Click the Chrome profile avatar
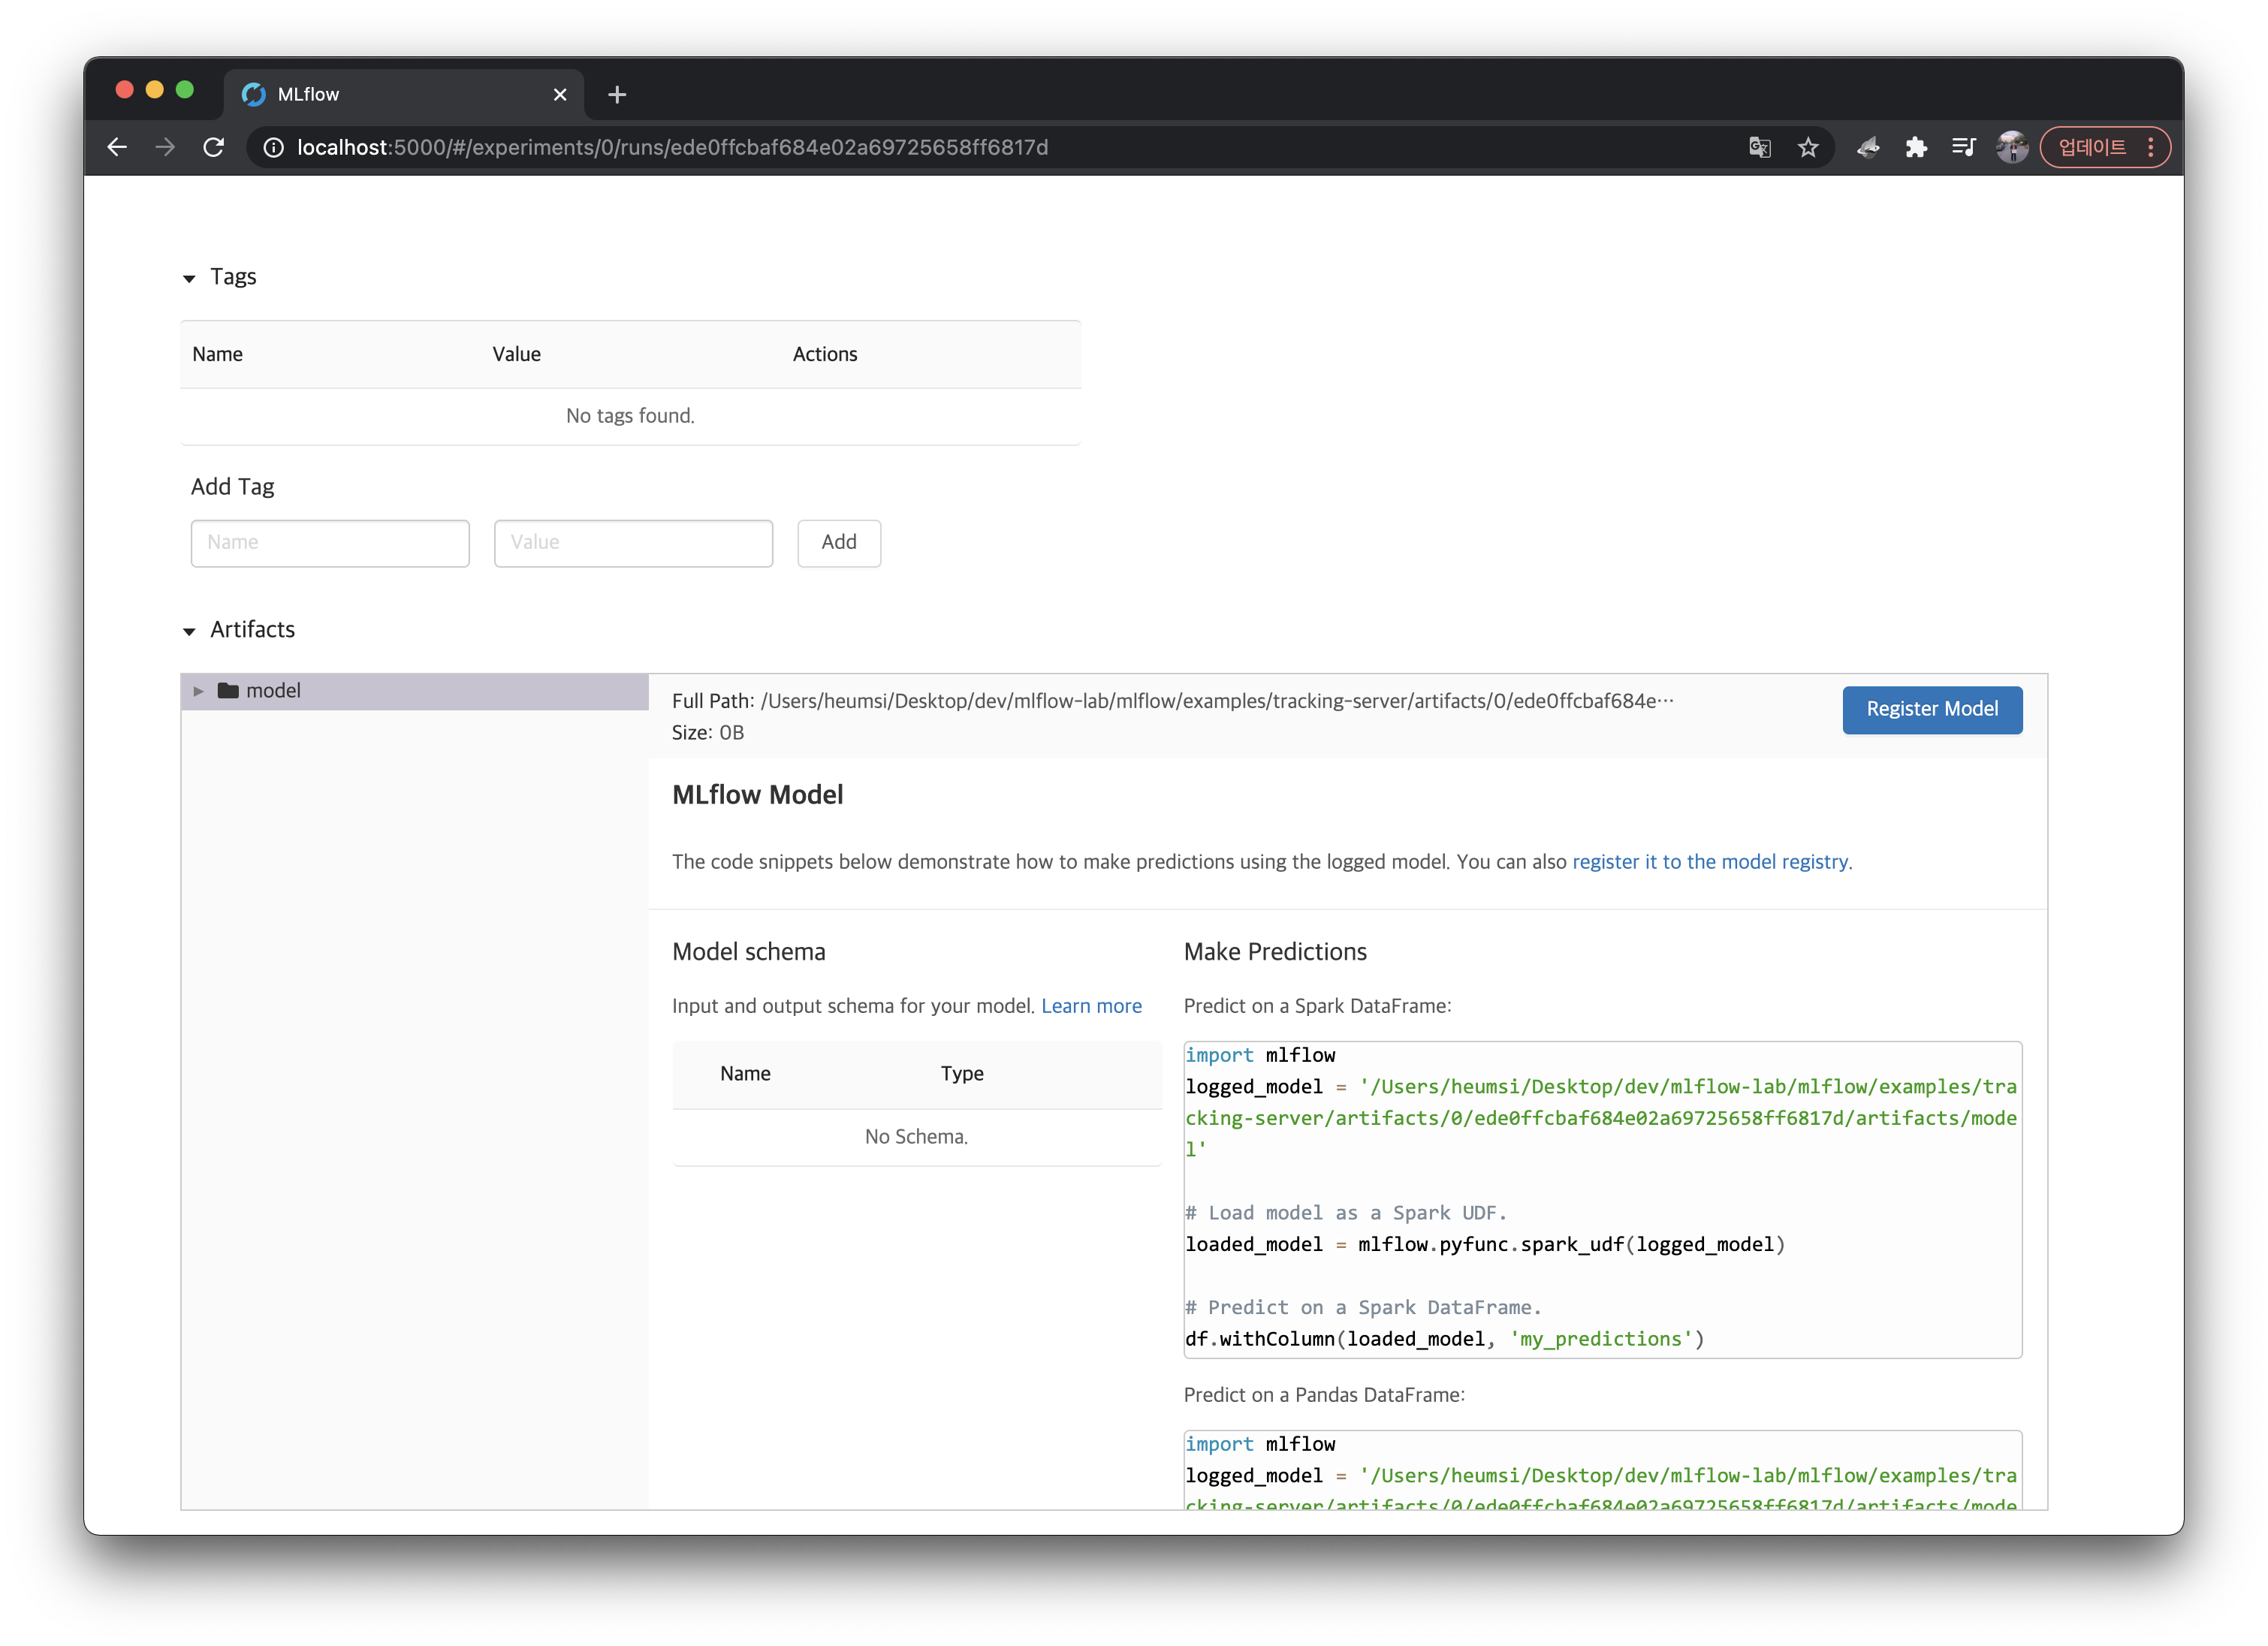The height and width of the screenshot is (1646, 2268). (x=2011, y=147)
